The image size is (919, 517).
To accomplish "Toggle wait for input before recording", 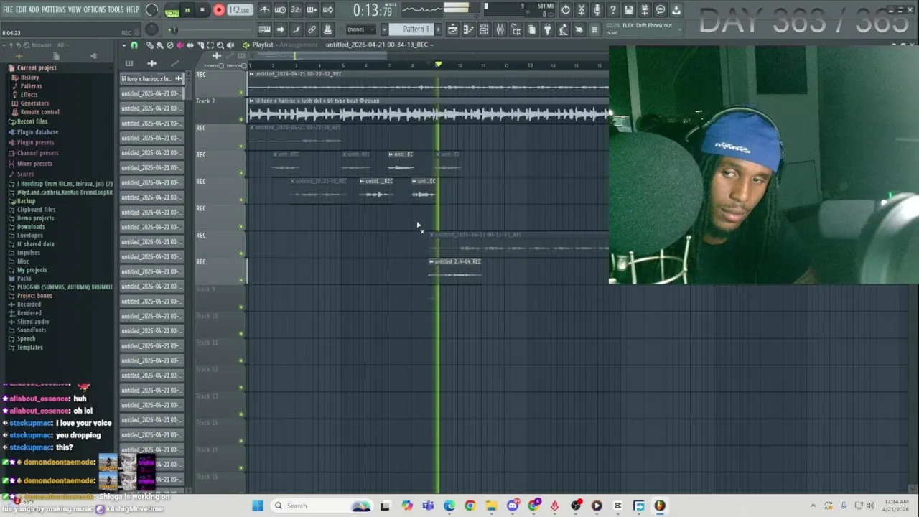I will coord(280,10).
